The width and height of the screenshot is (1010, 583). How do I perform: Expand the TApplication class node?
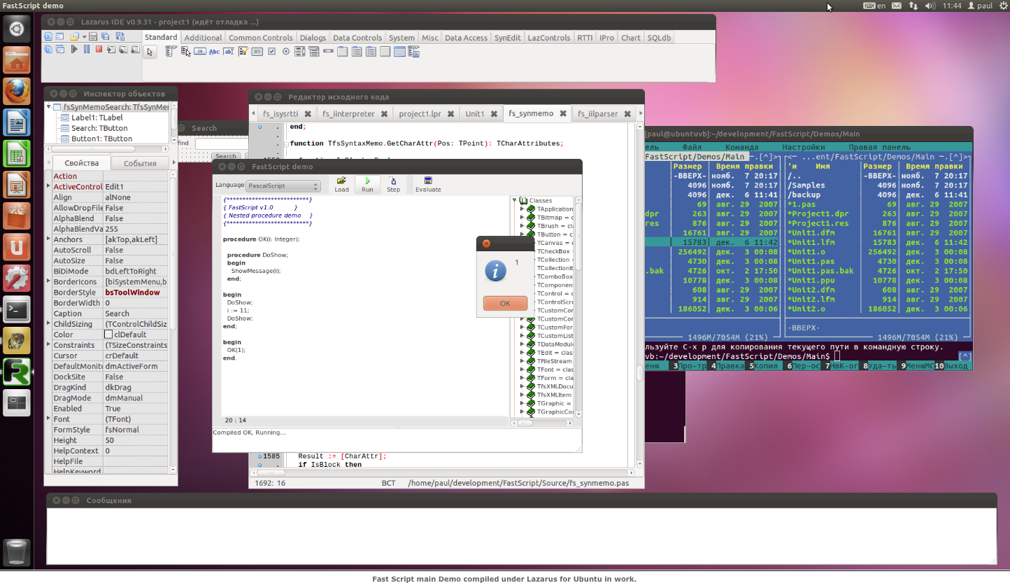[522, 209]
